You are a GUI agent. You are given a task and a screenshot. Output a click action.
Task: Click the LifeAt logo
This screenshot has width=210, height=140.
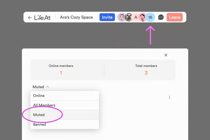[x=42, y=17]
